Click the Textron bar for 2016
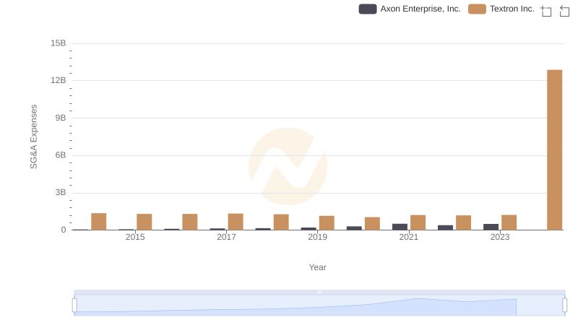The image size is (578, 333). click(x=190, y=222)
